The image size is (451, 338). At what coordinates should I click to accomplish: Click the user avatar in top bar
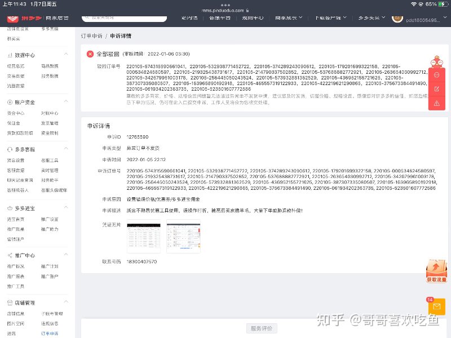(x=397, y=19)
